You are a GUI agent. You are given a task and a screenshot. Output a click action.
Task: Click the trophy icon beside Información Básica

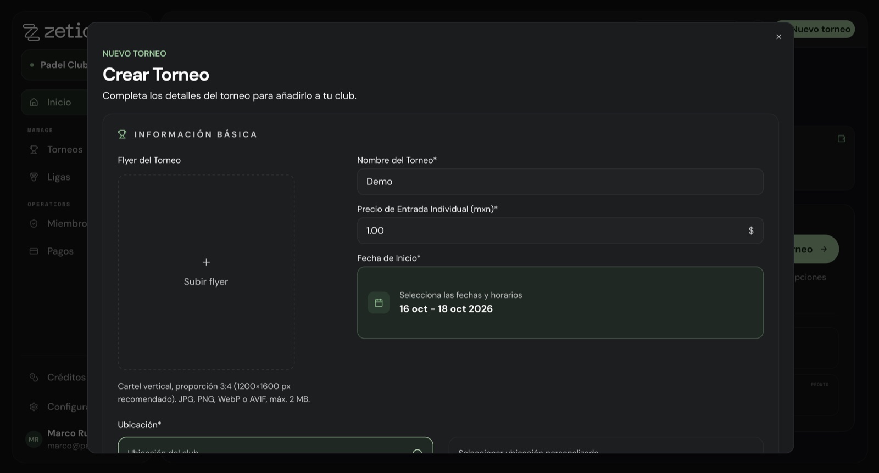point(123,134)
